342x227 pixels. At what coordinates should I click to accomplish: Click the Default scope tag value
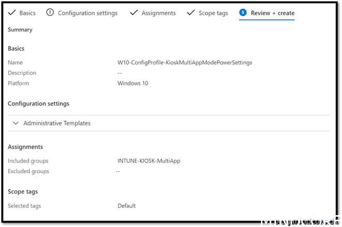(126, 206)
